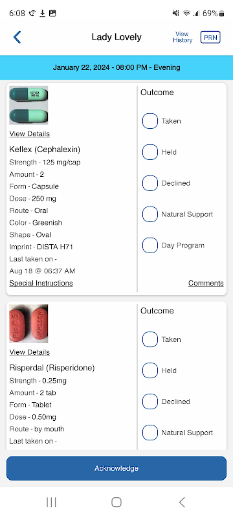Tap the Risperdal tablet image
Viewport: 233px width, 518px height.
point(28,324)
